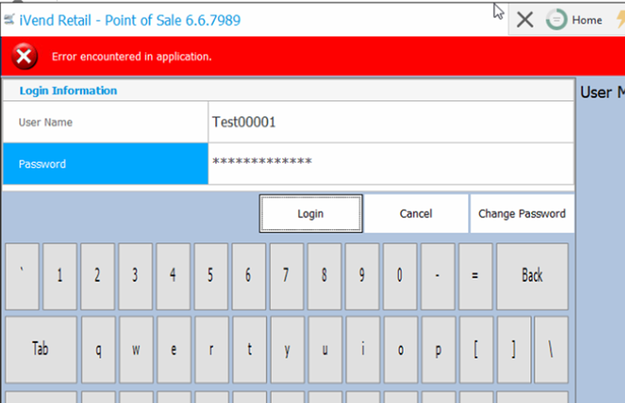This screenshot has width=625, height=403.
Task: Tap the 5 key on on-screen keyboard
Action: pyautogui.click(x=212, y=276)
